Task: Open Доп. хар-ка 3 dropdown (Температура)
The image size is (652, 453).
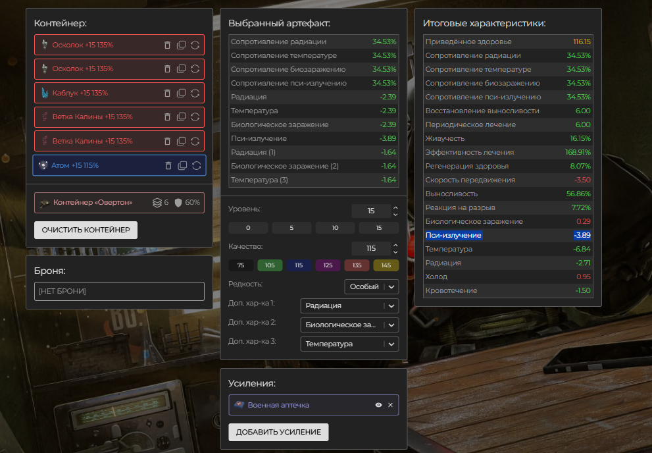Action: [349, 344]
